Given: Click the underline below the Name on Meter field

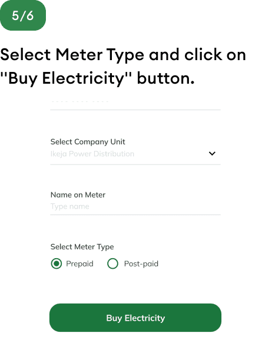Looking at the screenshot, I should click(135, 215).
